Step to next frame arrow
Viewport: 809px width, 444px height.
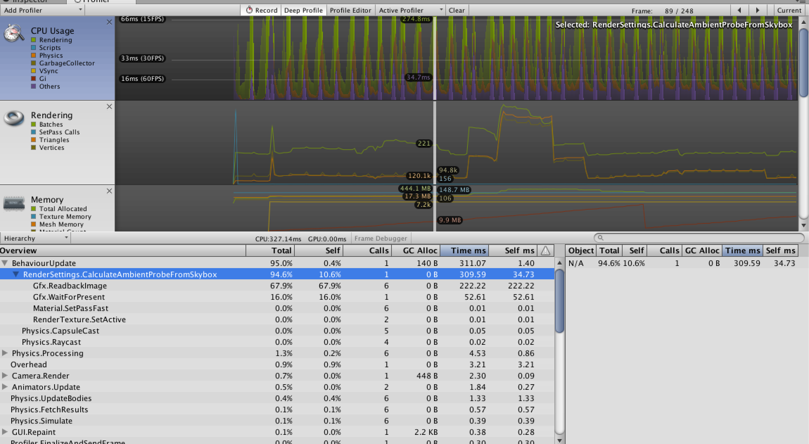(x=758, y=10)
